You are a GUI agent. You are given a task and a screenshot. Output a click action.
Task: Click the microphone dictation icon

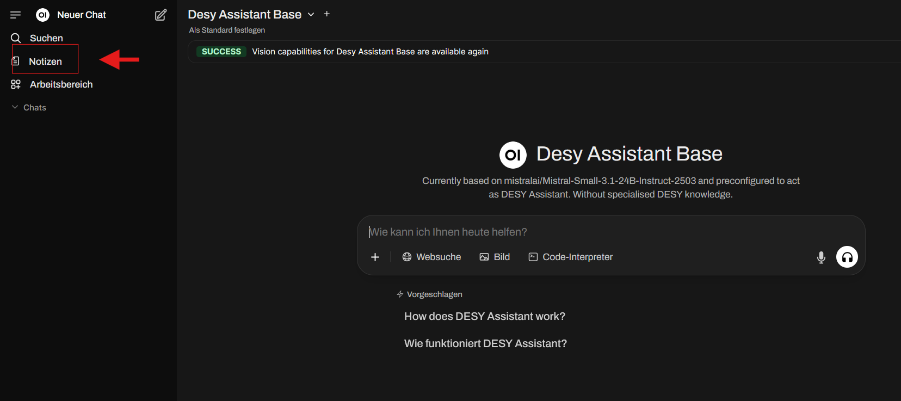[x=821, y=257]
